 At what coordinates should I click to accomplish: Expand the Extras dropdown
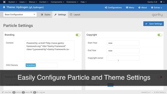pyautogui.click(x=157, y=8)
